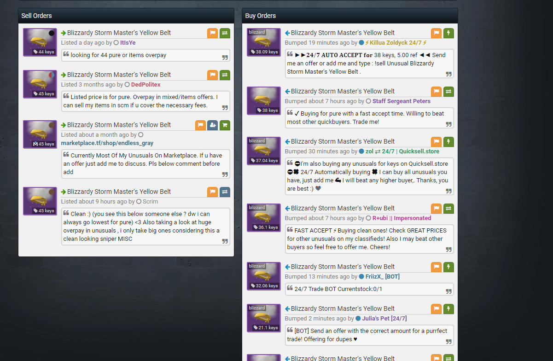Viewport: 553px width, 361px height.
Task: Click Buy Orders panel header
Action: point(350,16)
